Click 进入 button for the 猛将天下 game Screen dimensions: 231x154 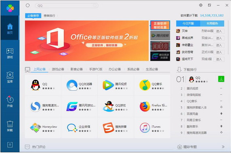[219, 59]
